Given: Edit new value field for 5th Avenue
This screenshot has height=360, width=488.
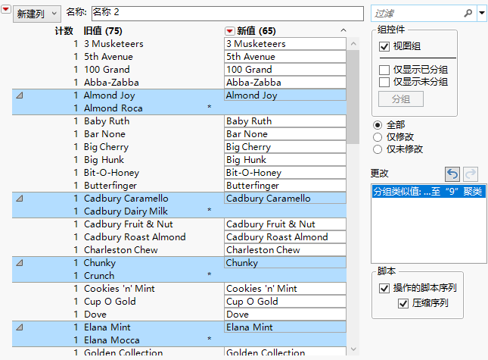Looking at the screenshot, I should [x=285, y=57].
